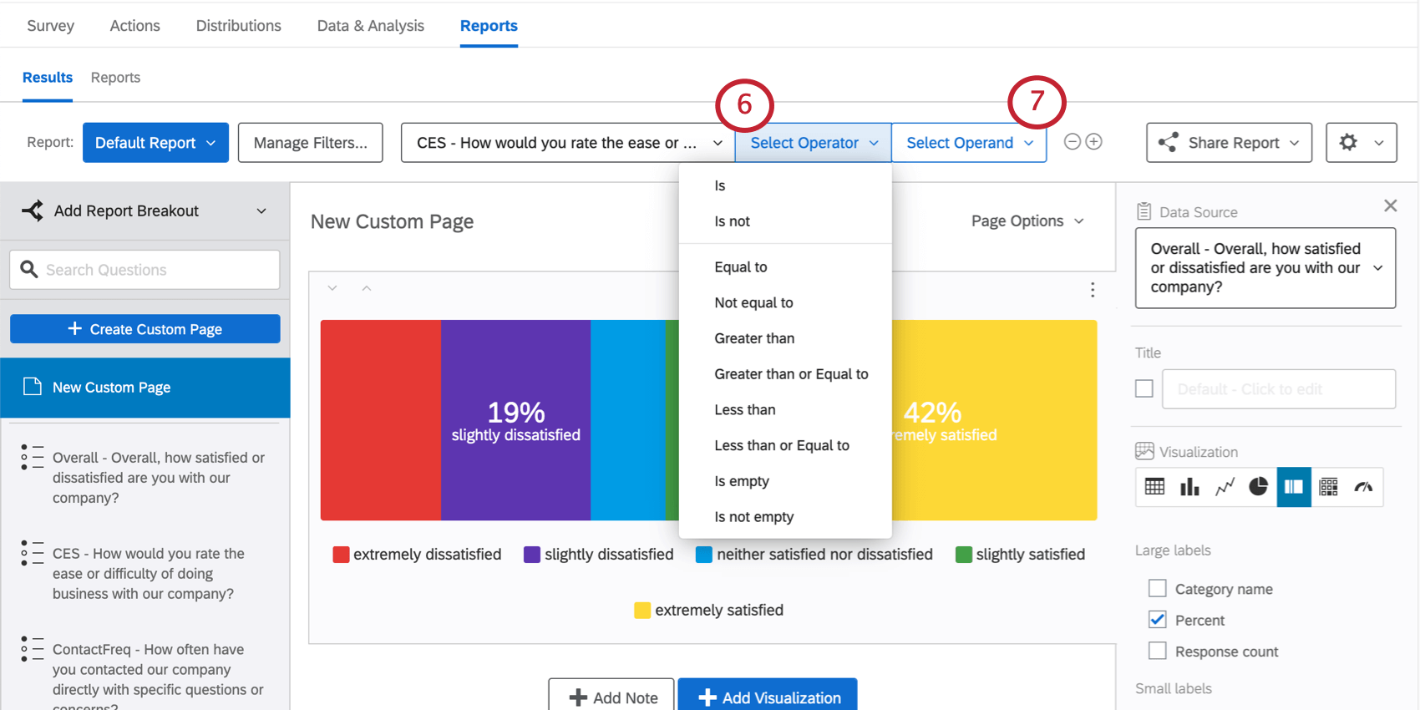Choose the bar chart visualization

click(1189, 487)
